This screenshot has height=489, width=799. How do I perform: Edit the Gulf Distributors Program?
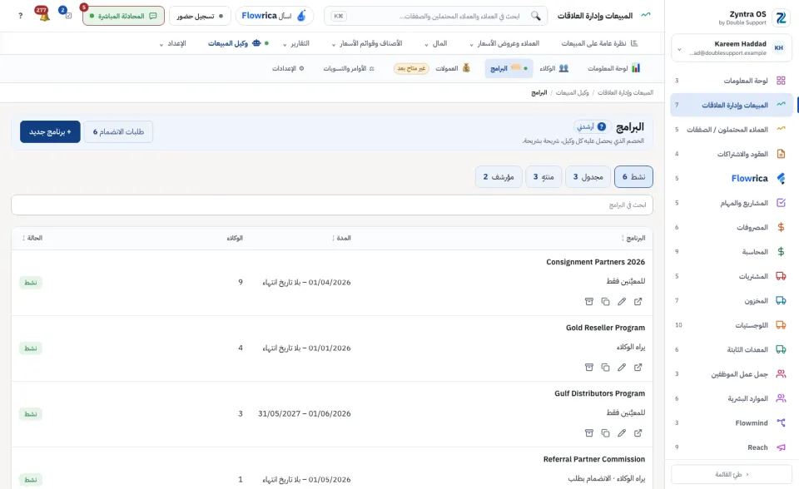pyautogui.click(x=622, y=433)
